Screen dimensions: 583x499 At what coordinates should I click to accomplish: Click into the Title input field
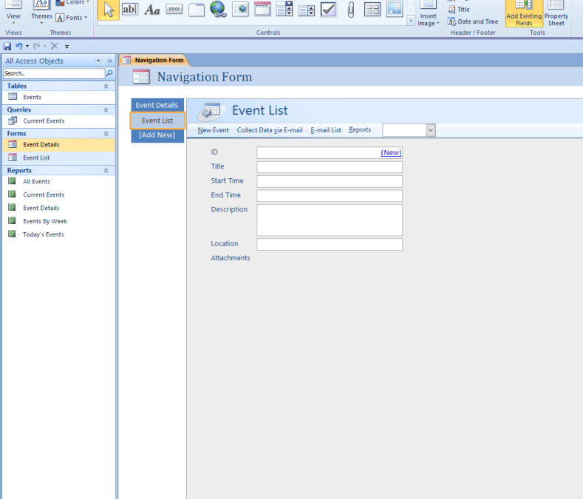coord(330,167)
